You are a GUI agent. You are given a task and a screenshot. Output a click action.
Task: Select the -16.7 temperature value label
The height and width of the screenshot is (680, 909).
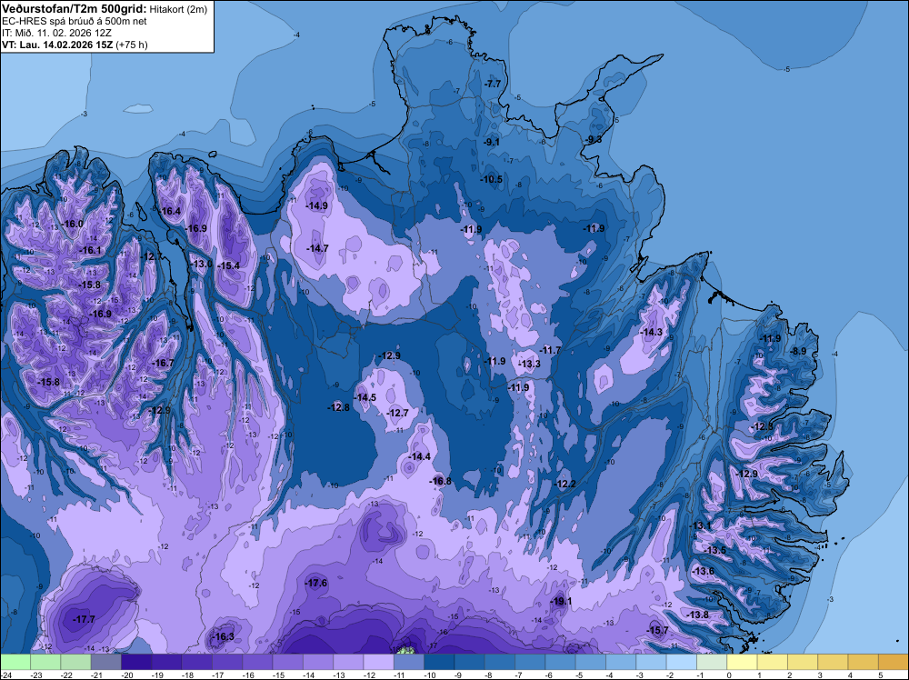tap(163, 363)
